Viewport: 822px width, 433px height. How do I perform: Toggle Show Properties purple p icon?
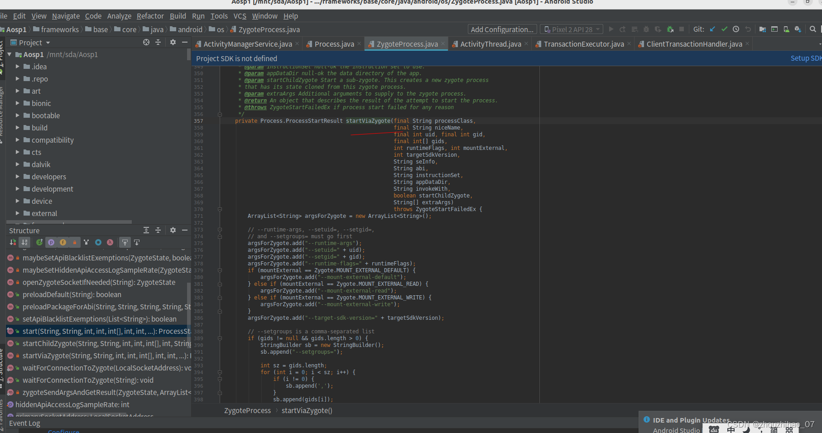click(x=51, y=242)
